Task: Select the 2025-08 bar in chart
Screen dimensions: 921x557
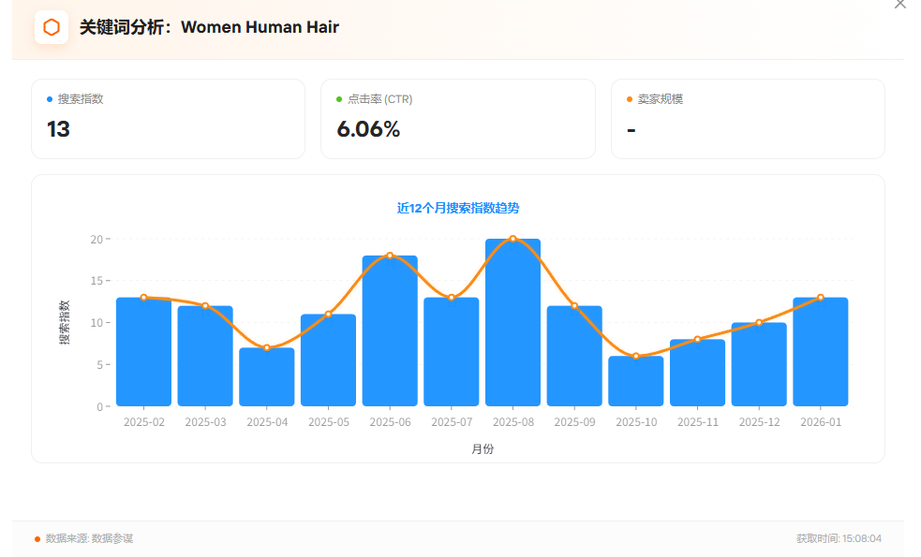Action: 512,323
